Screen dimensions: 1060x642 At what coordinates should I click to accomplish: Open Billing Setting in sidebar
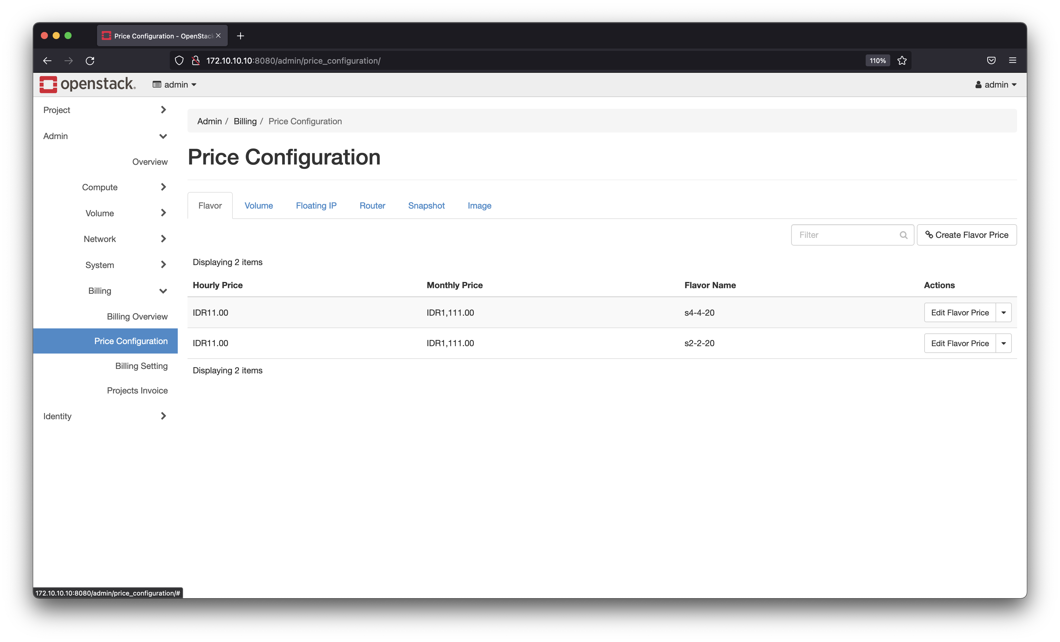(141, 366)
